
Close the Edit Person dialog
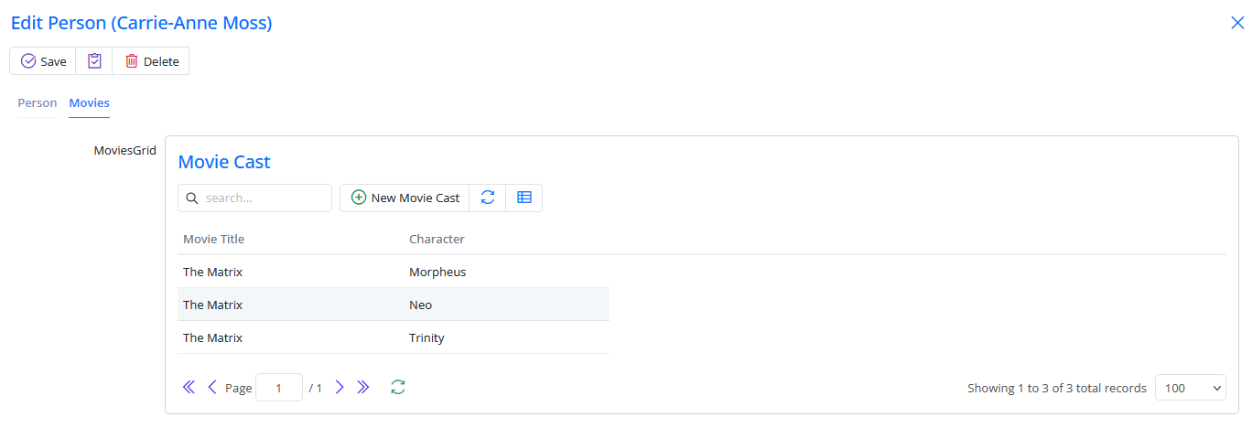click(1237, 24)
